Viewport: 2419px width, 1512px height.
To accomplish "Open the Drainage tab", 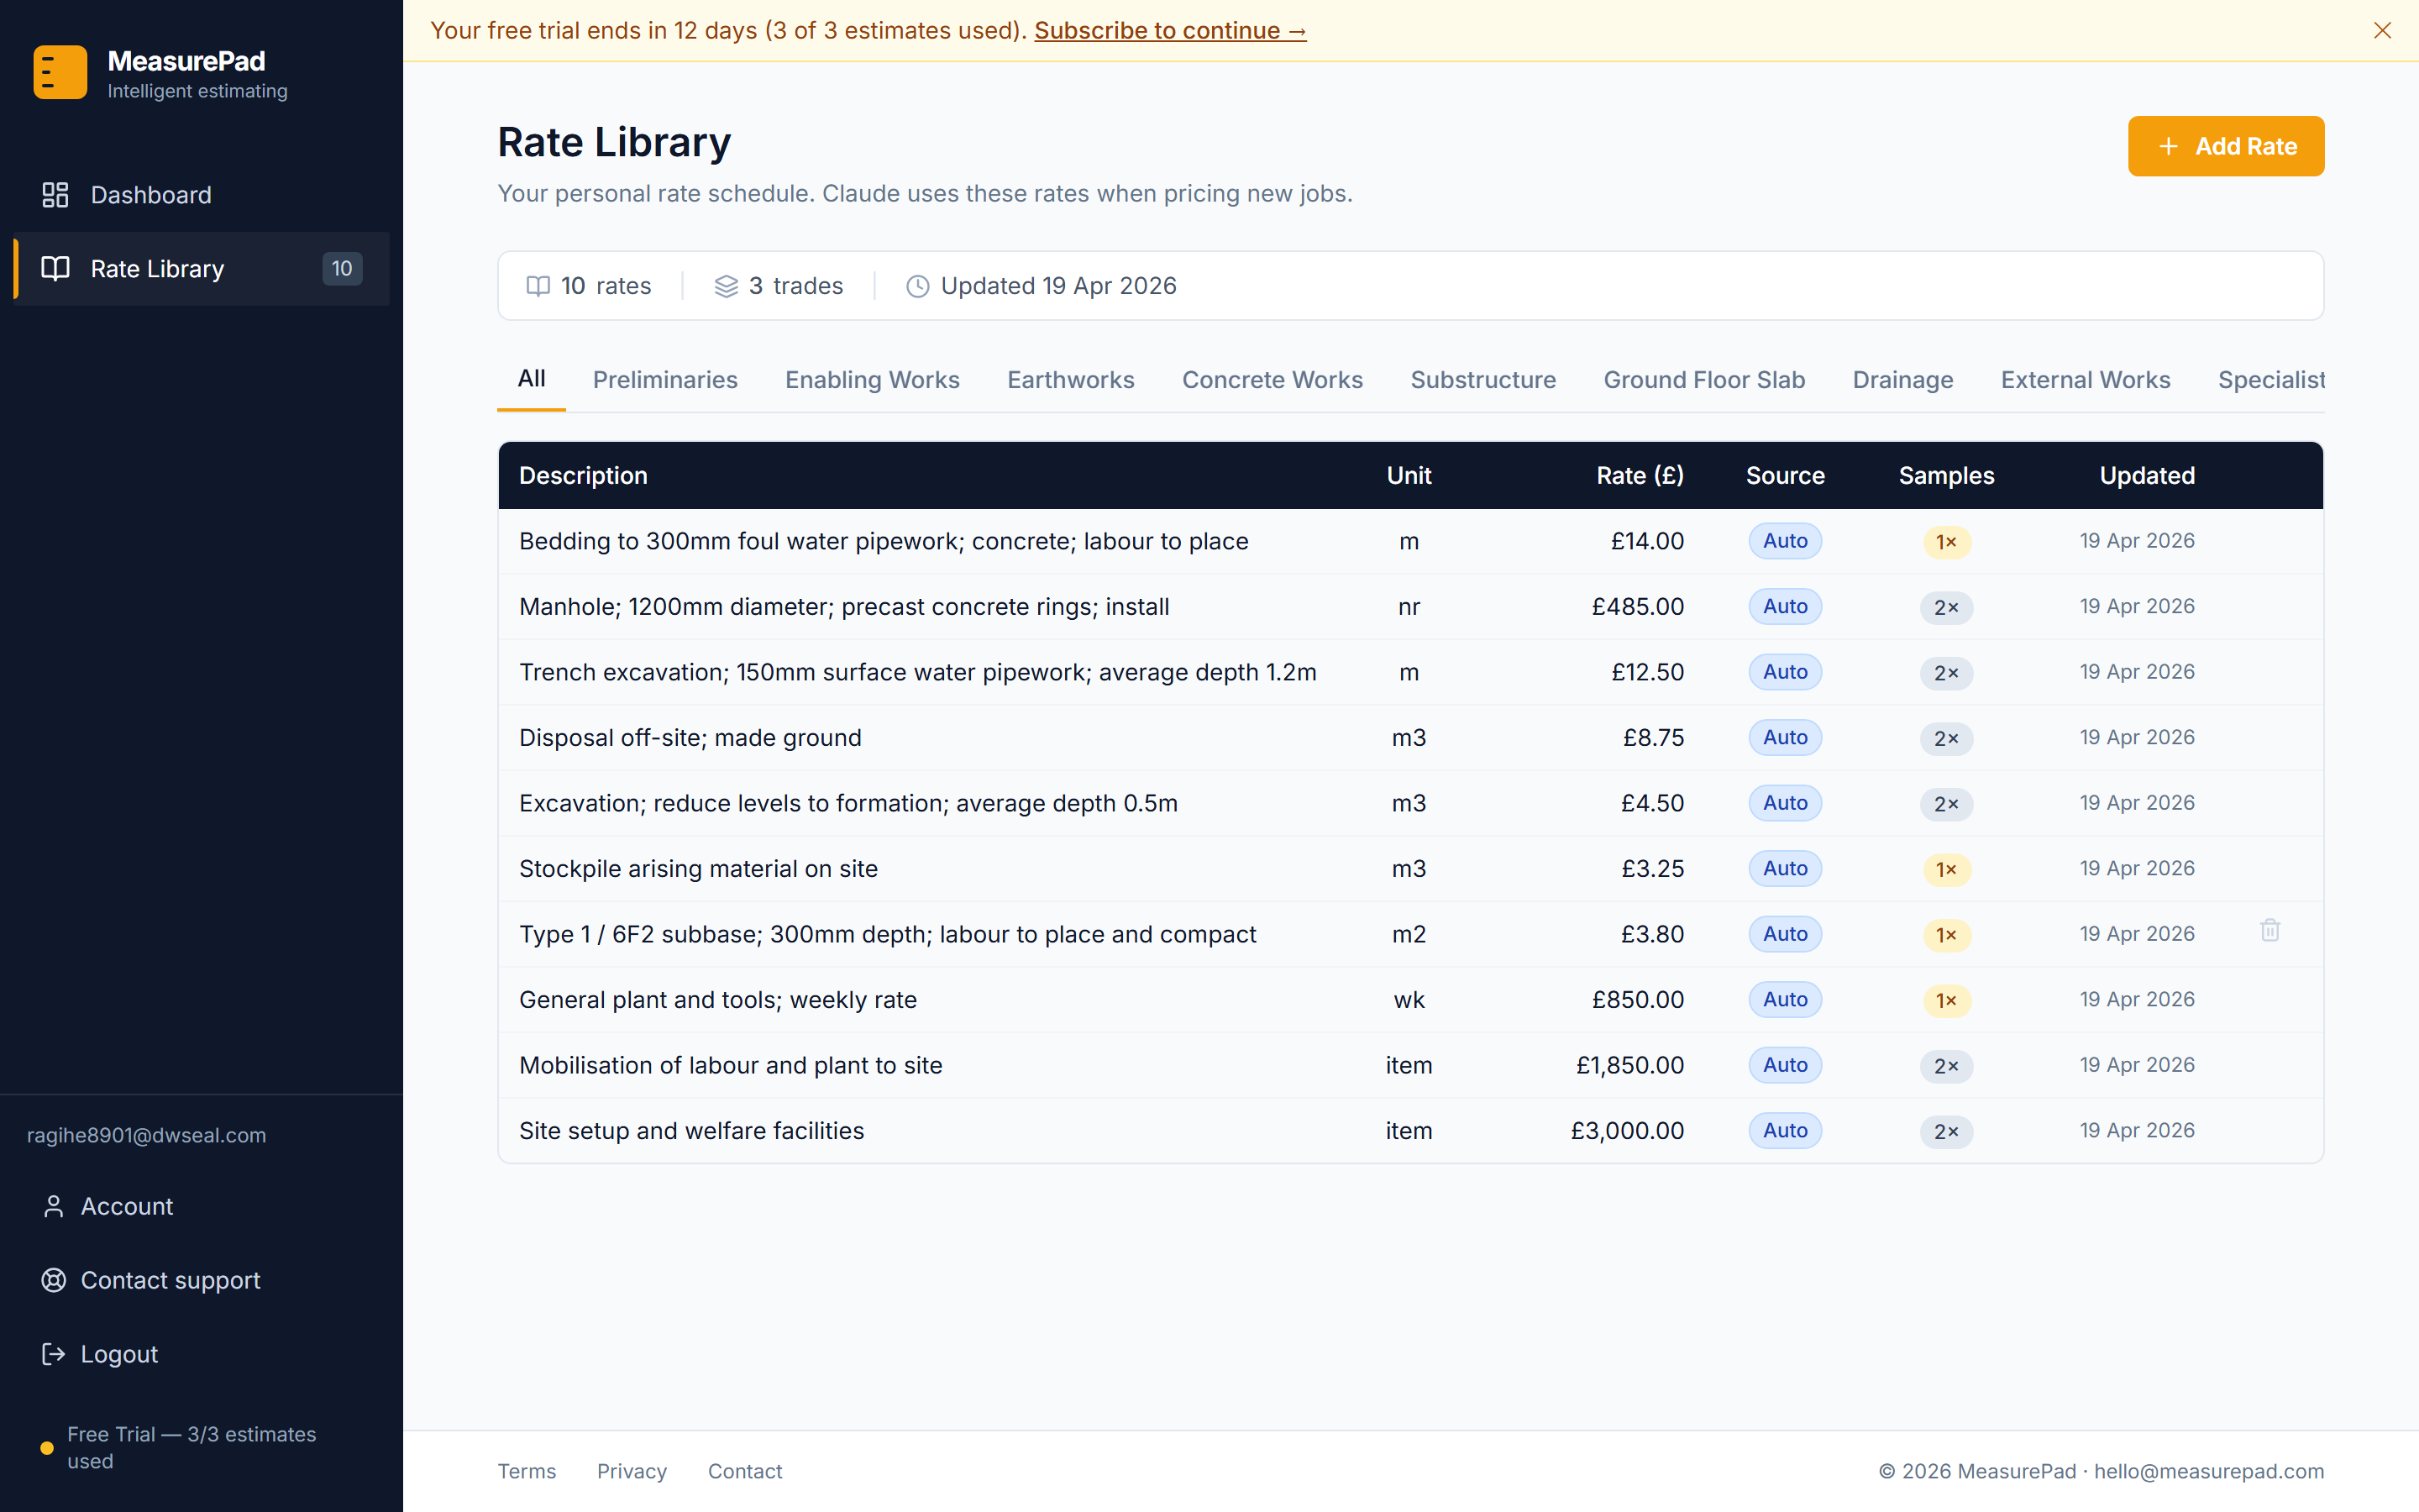I will [1902, 379].
